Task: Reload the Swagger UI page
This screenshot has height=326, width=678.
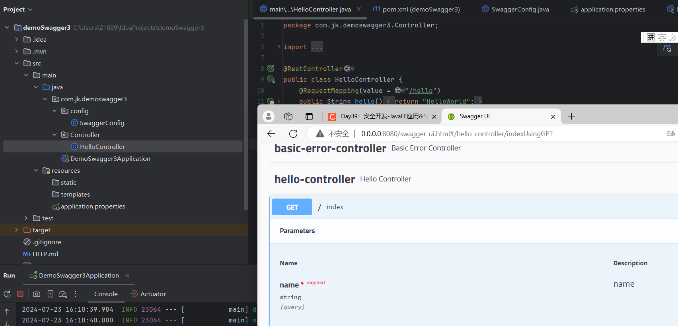Action: (293, 134)
